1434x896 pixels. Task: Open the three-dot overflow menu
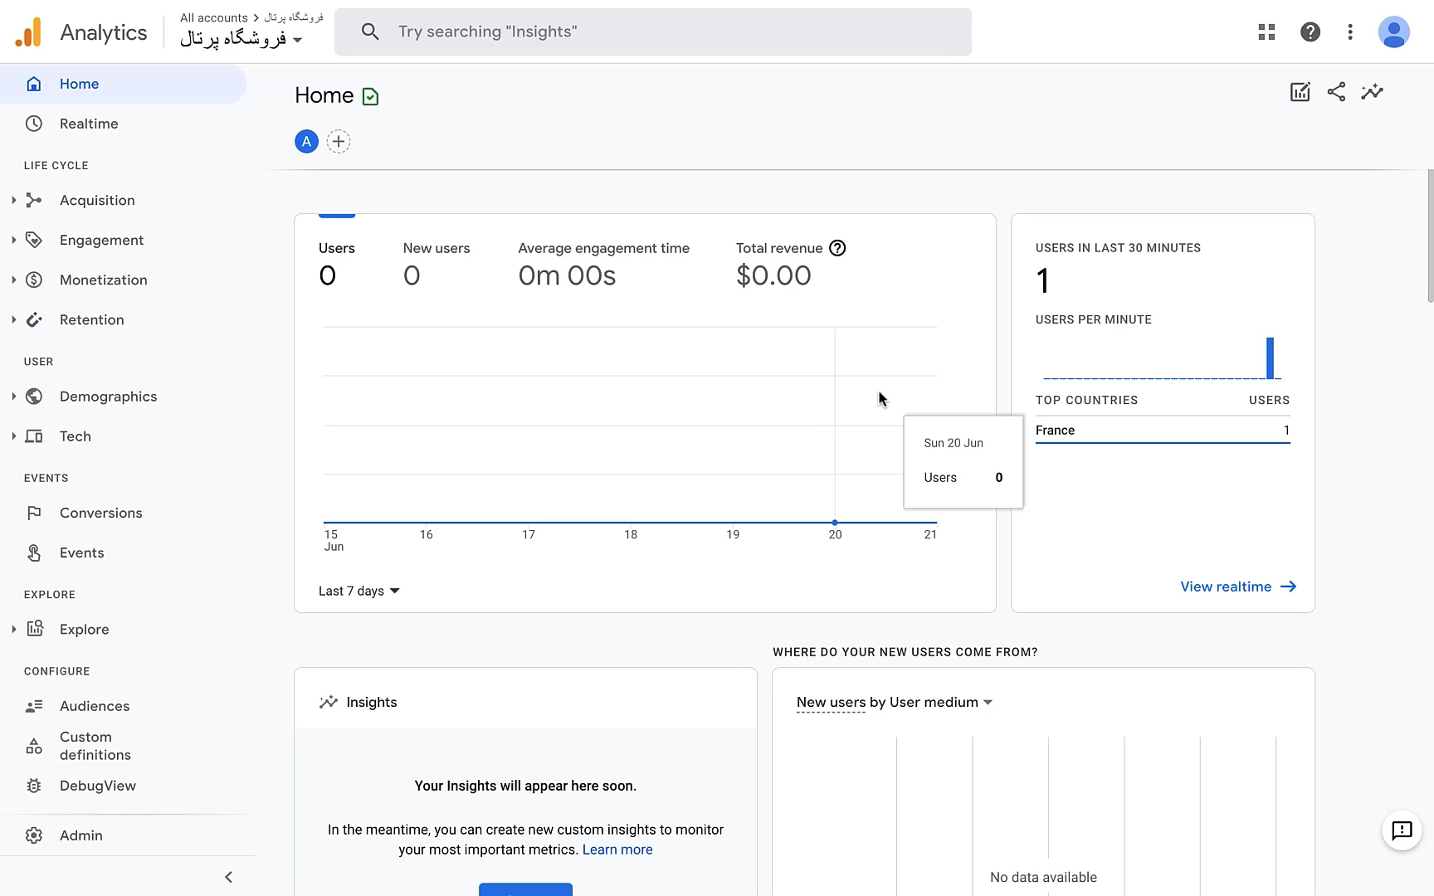click(1350, 32)
